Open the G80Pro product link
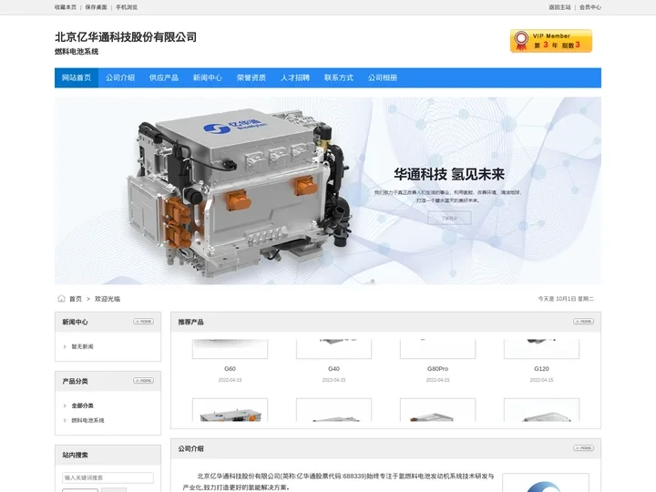This screenshot has width=656, height=492. click(x=437, y=369)
